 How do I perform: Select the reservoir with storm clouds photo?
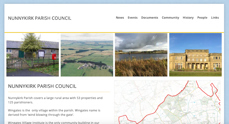click(x=141, y=55)
